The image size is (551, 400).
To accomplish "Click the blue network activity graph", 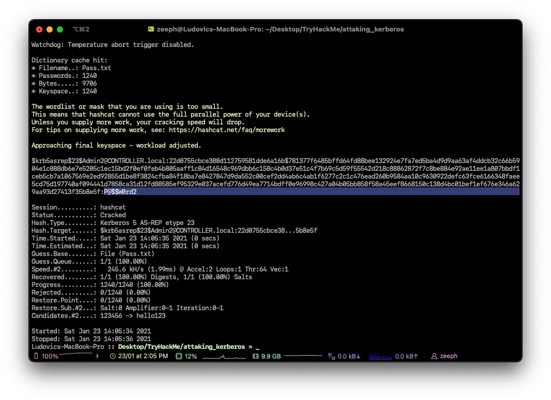I will point(381,356).
